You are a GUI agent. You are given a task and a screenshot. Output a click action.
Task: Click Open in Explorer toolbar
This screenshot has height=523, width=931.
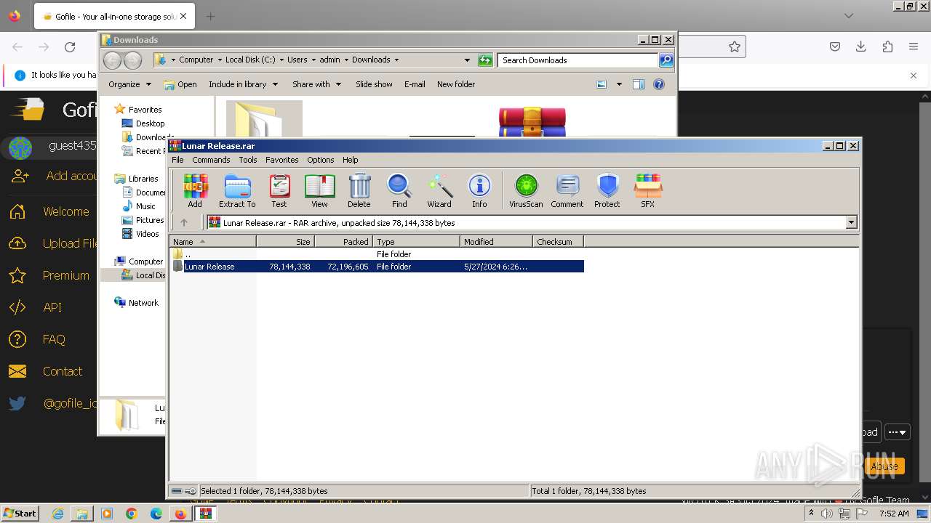[x=180, y=84]
